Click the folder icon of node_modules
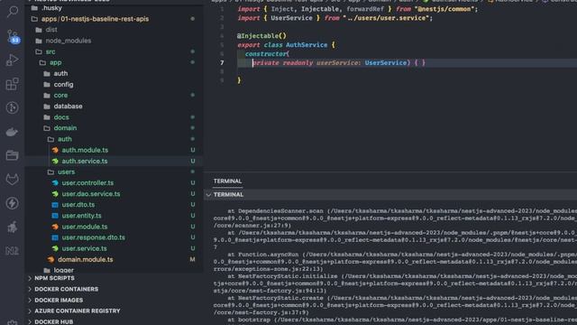This screenshot has height=325, width=577. [39, 41]
